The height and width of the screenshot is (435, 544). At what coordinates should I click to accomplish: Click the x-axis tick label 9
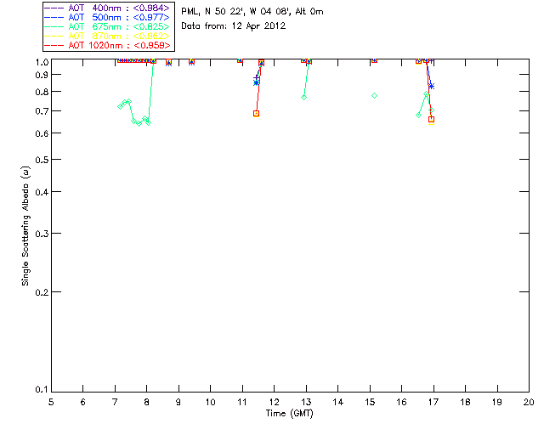click(x=178, y=402)
